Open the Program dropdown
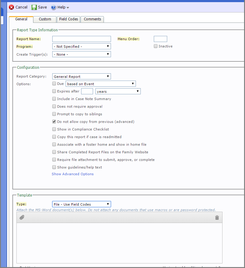245x268 pixels. (x=81, y=46)
